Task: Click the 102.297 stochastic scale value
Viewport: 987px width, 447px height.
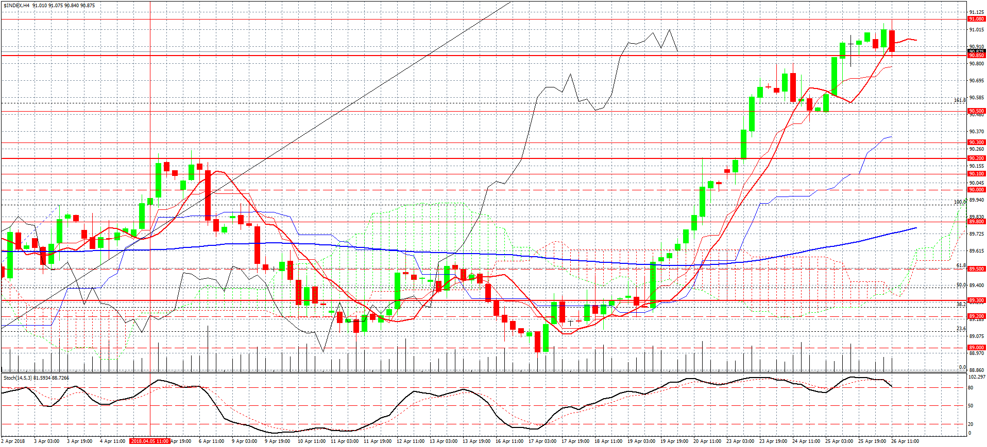Action: [977, 377]
